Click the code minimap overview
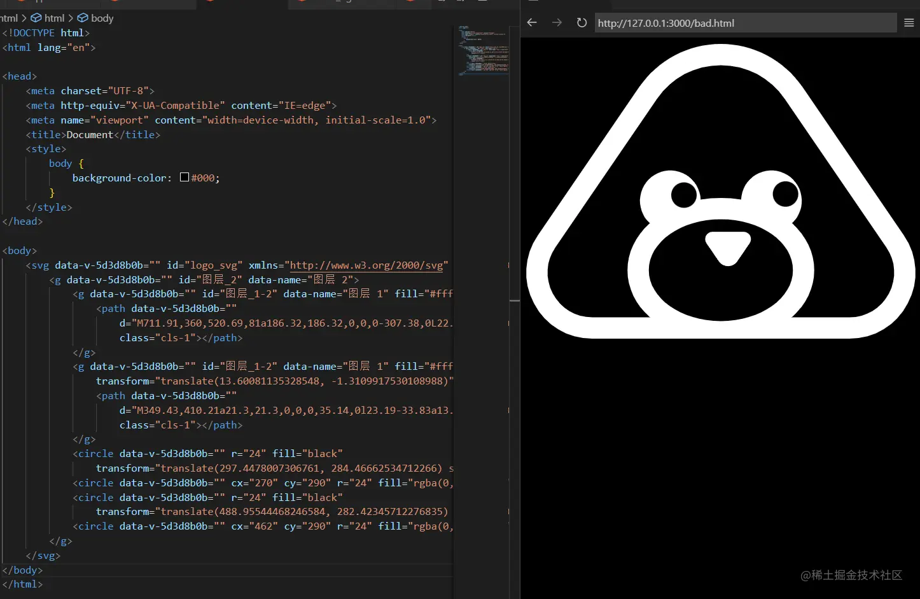 pos(483,51)
